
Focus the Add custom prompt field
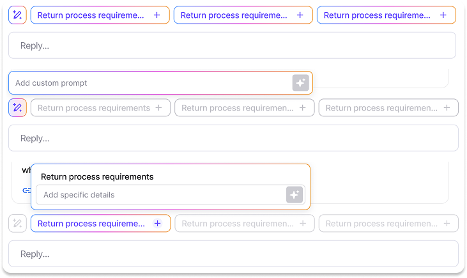[150, 83]
